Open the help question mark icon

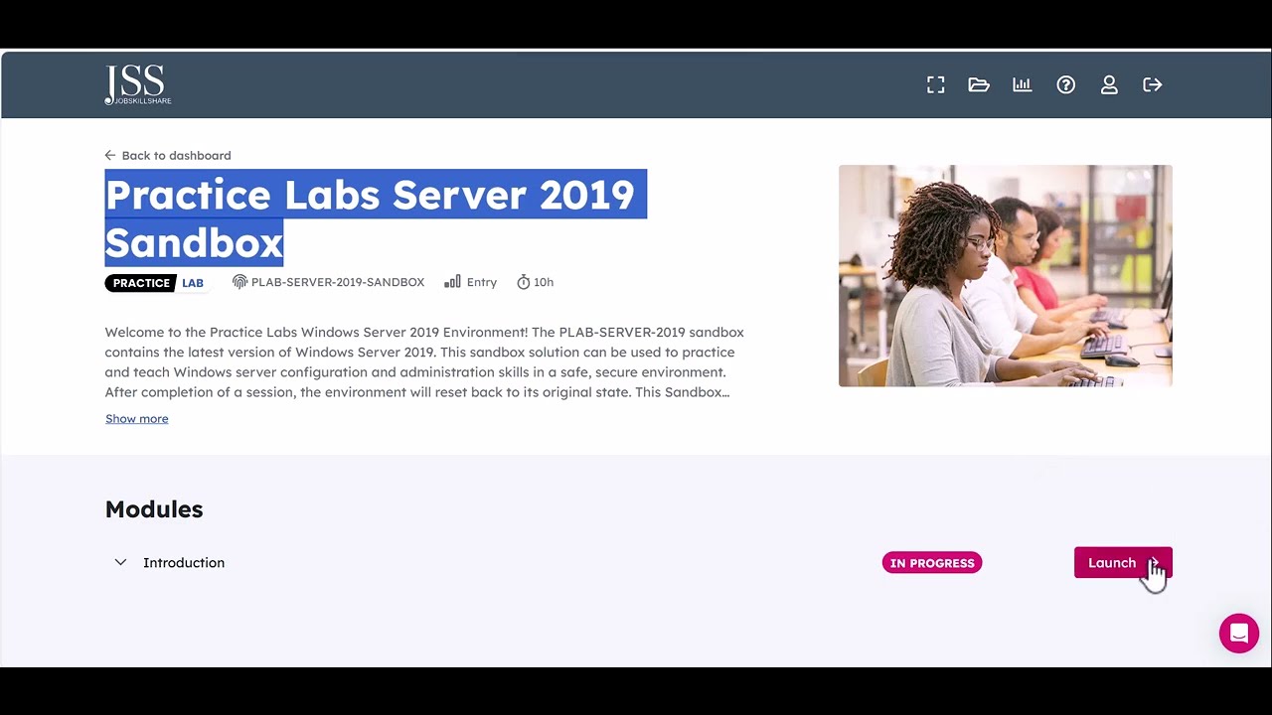pos(1066,85)
